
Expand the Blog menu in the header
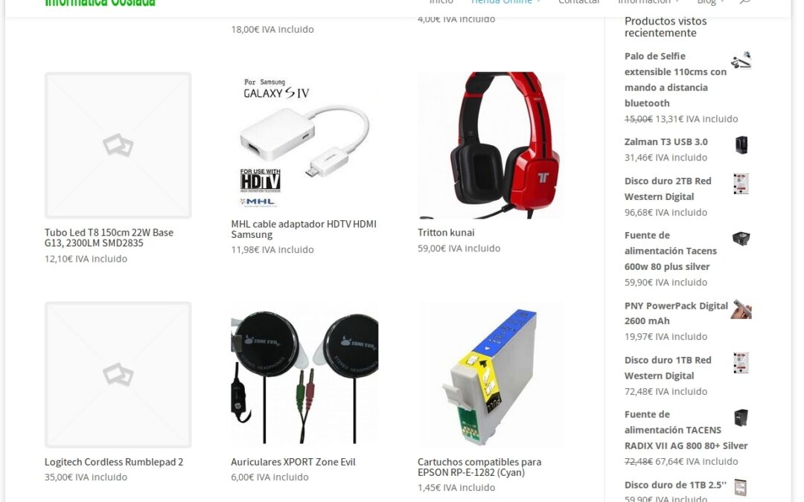pyautogui.click(x=710, y=2)
